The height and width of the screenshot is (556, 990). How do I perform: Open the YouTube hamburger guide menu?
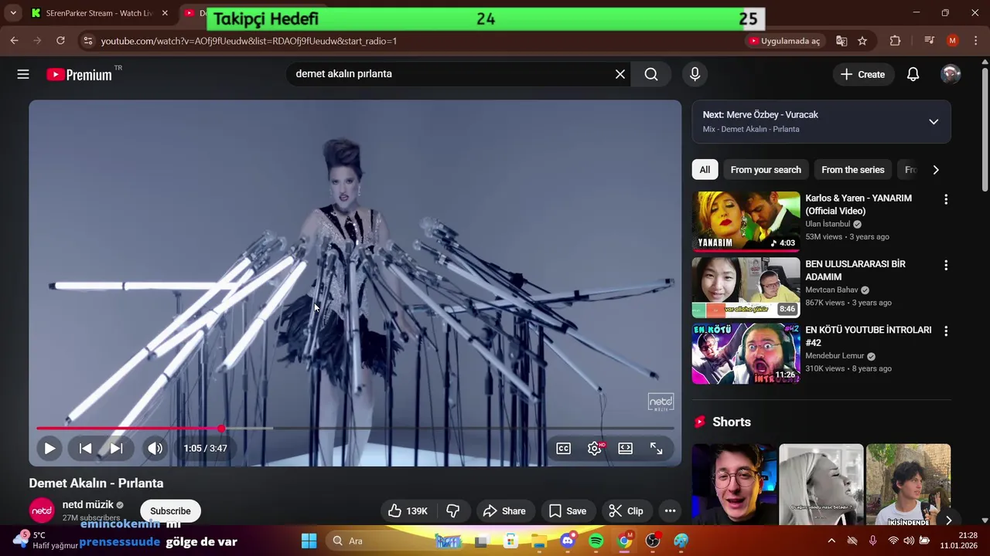[23, 74]
